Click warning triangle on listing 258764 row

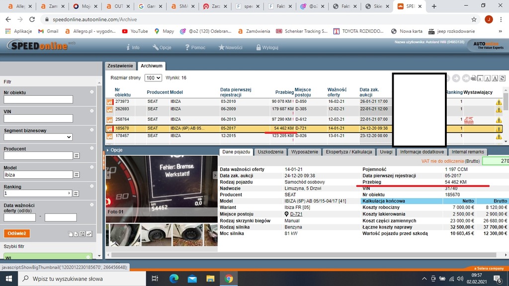pos(499,120)
